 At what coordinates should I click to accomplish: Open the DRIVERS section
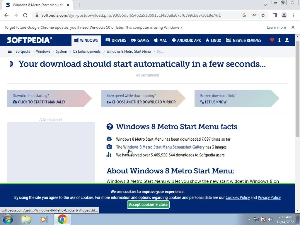(x=116, y=40)
